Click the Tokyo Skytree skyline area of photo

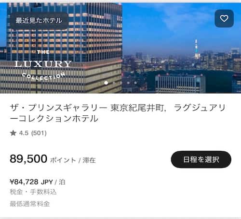196,49
